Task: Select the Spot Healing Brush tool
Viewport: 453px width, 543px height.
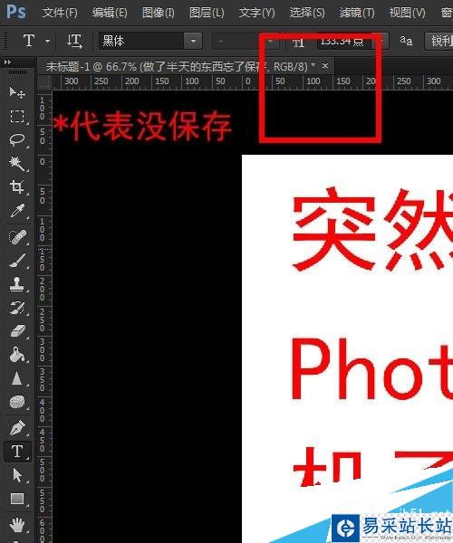Action: 16,237
